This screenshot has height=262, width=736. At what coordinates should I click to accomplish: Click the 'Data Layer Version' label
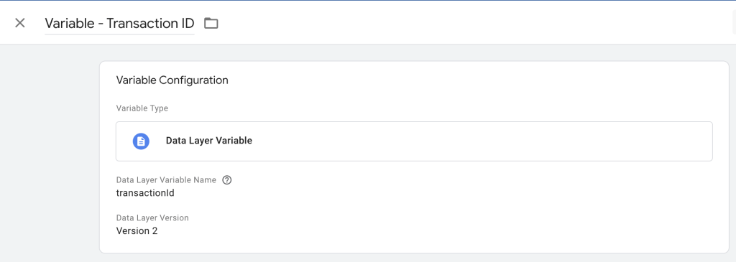tap(152, 218)
